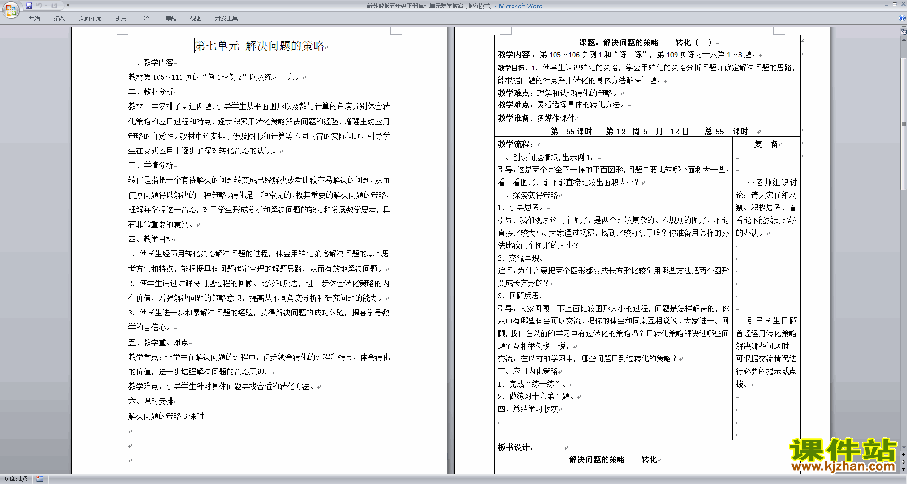Click the line 教学重点：让学生在解决问题的过程中
This screenshot has height=484, width=907.
click(259, 357)
